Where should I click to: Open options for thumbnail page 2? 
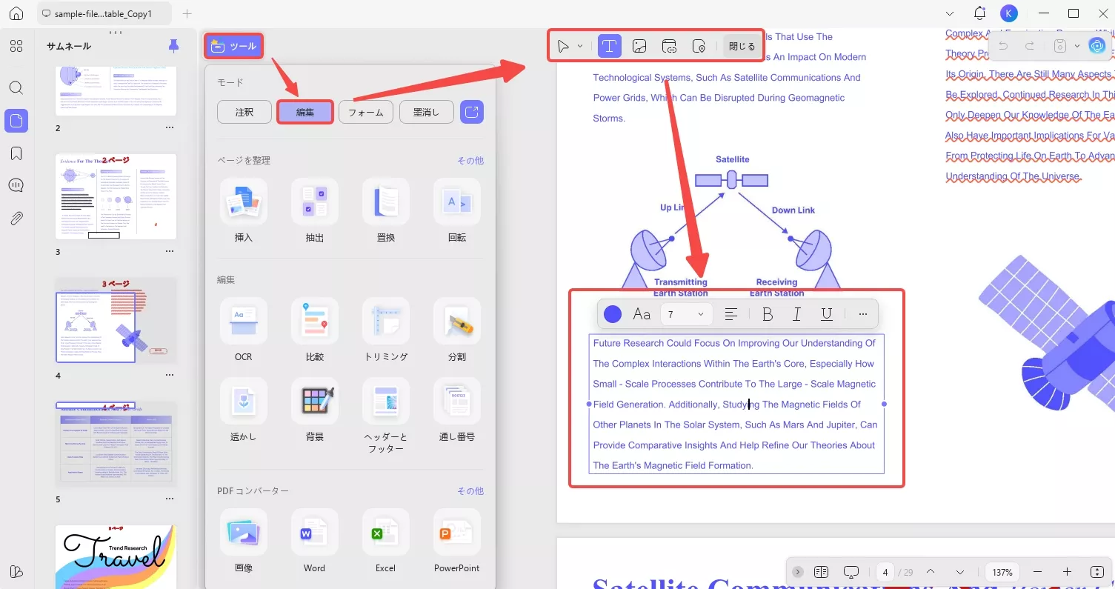tap(170, 127)
